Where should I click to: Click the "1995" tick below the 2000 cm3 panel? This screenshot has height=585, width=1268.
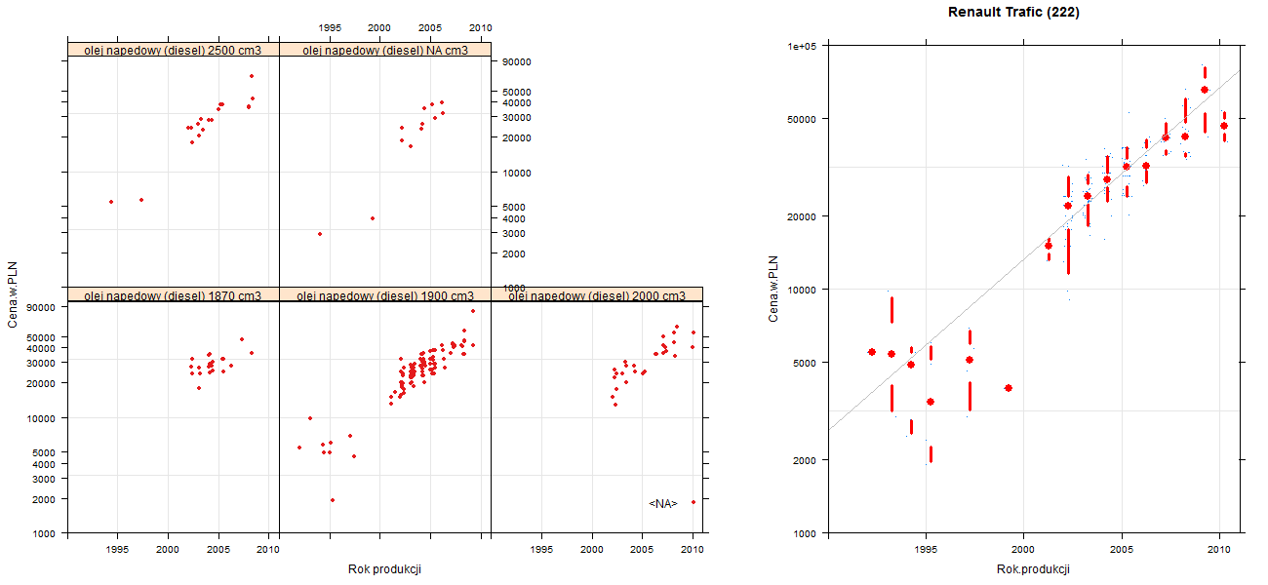tap(542, 550)
